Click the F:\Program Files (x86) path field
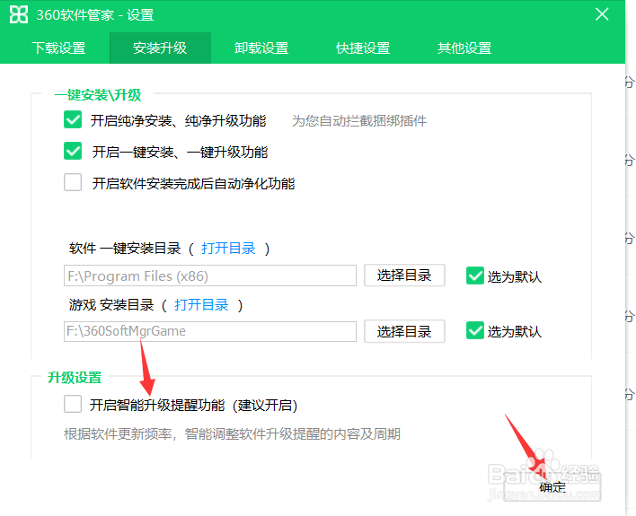The width and height of the screenshot is (636, 516). click(x=210, y=275)
